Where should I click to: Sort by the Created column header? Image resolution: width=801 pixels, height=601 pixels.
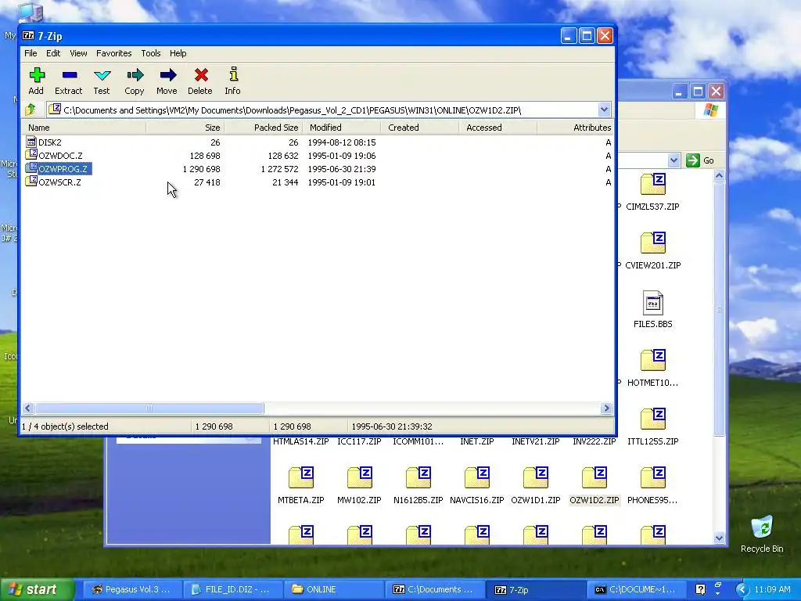(420, 128)
